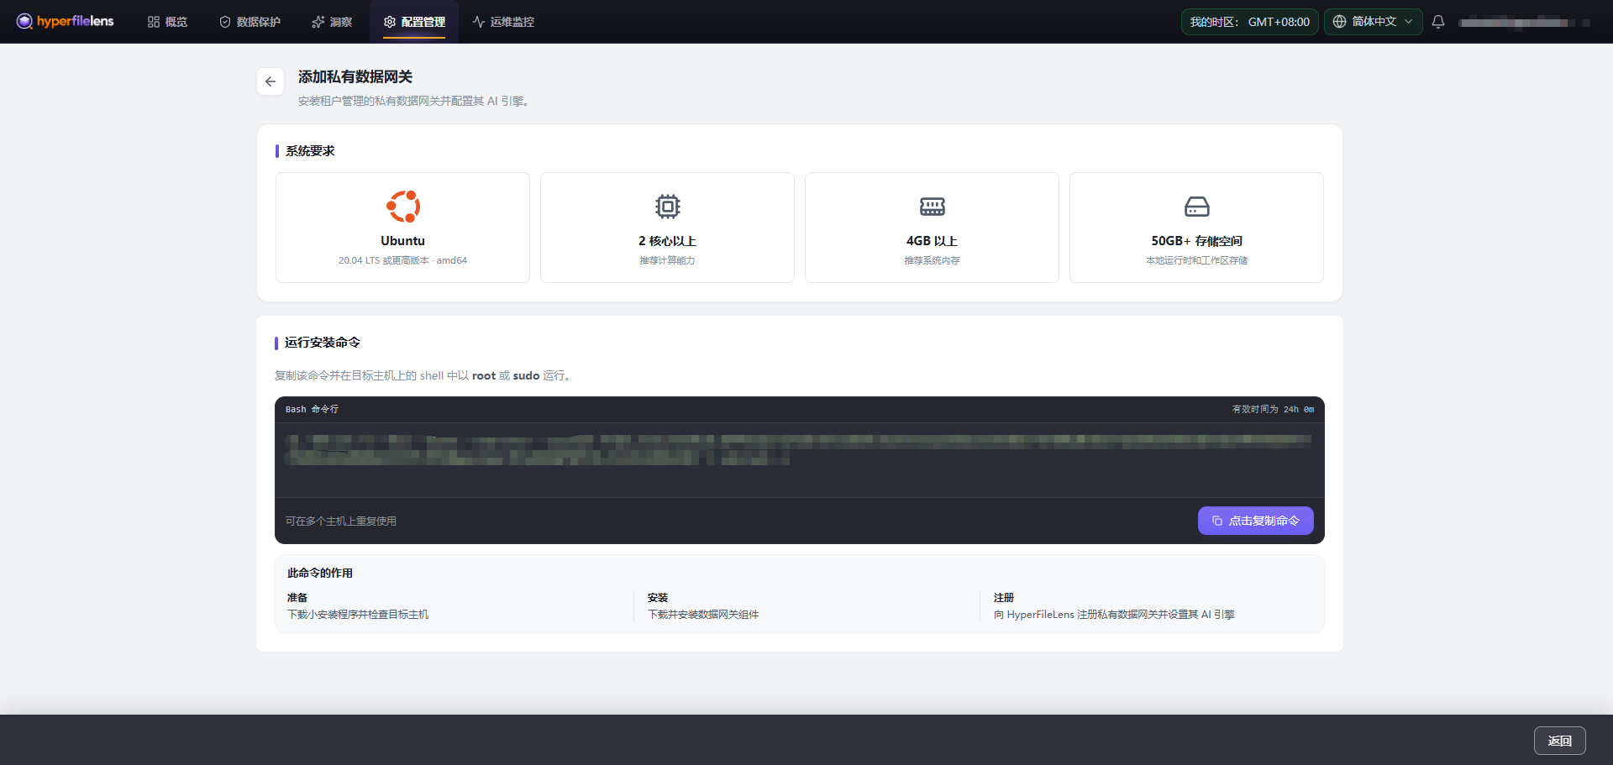Click the hyperfilelens logo
Image resolution: width=1613 pixels, height=765 pixels.
[65, 21]
